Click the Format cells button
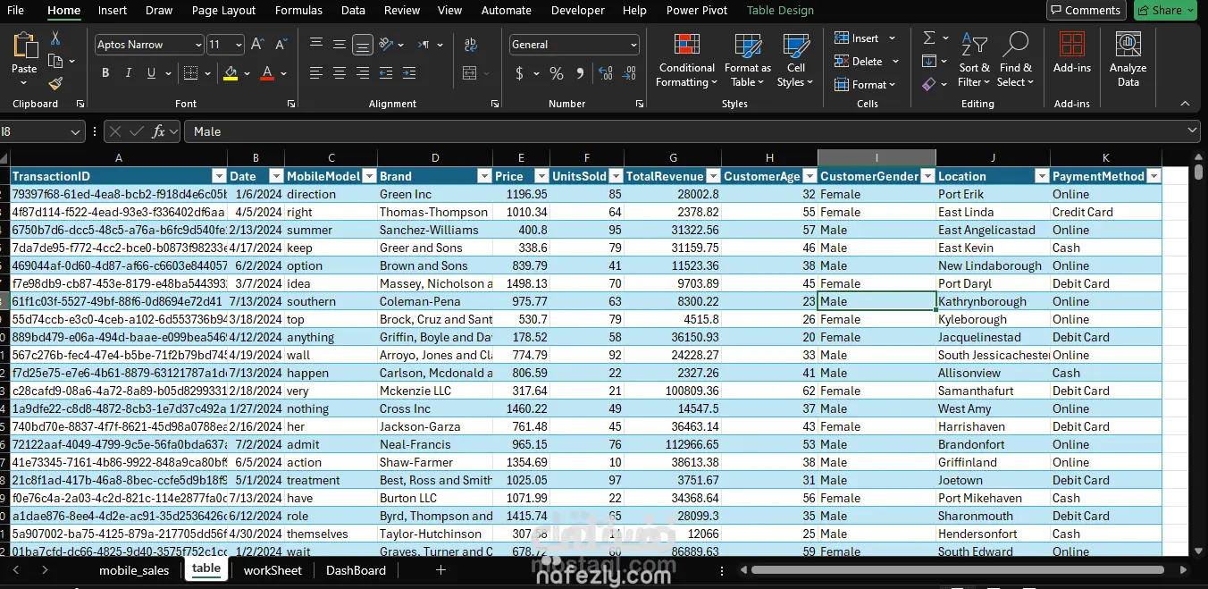The image size is (1208, 589). click(x=864, y=85)
